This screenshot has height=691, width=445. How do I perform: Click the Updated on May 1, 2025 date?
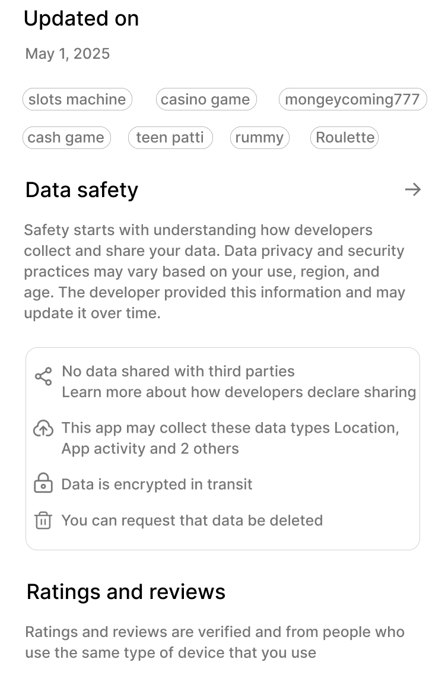[68, 54]
